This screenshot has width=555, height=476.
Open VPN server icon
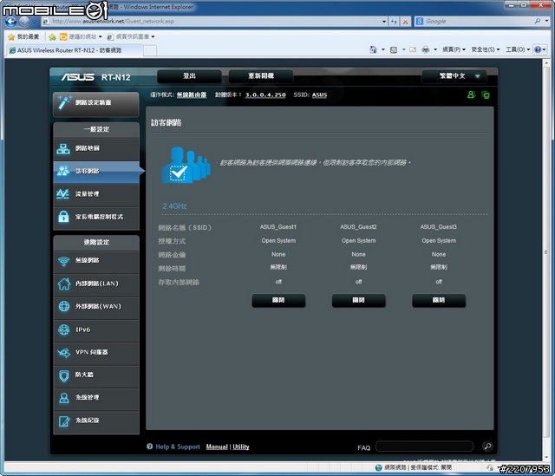[63, 353]
